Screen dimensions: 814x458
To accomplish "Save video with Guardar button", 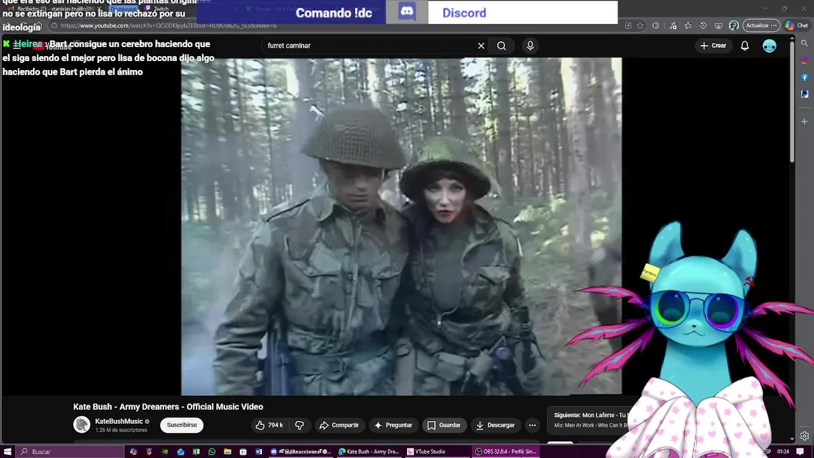I will tap(444, 425).
